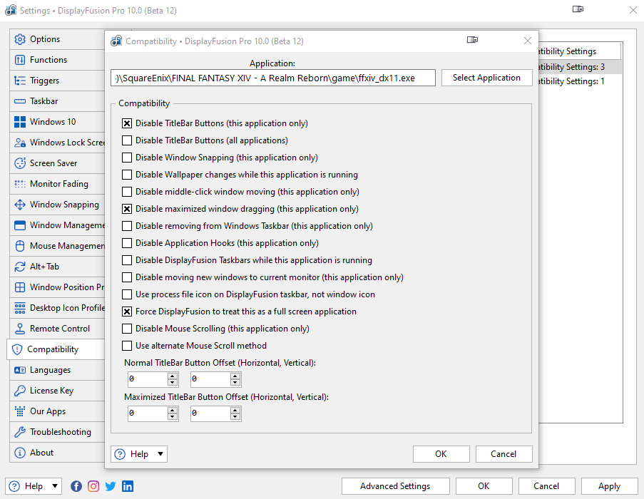Expand the Help dropdown arrow in the Compatibility dialog
This screenshot has height=499, width=644.
point(160,454)
